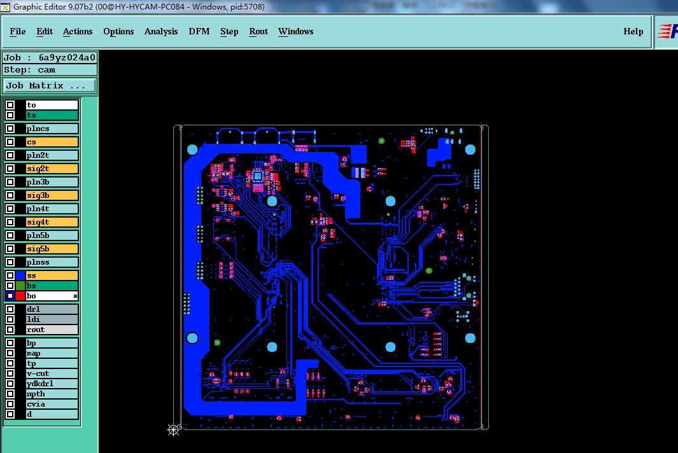Viewport: 678px width, 453px height.
Task: Select the cs layer name
Action: [x=52, y=143]
